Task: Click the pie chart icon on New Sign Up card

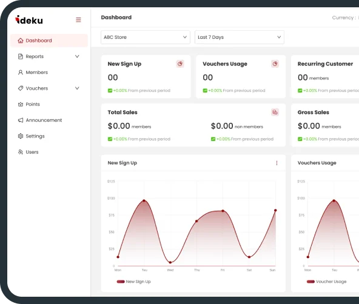Action: coord(180,64)
